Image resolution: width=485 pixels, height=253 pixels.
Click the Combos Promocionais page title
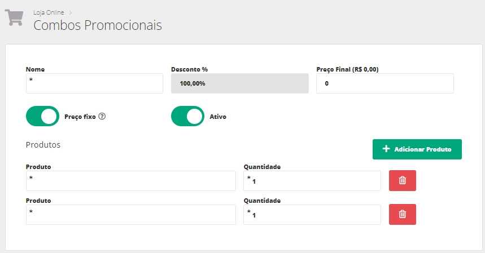coord(98,25)
